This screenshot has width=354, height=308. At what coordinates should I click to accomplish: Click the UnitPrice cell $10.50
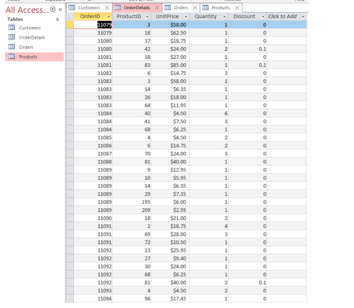(x=170, y=242)
